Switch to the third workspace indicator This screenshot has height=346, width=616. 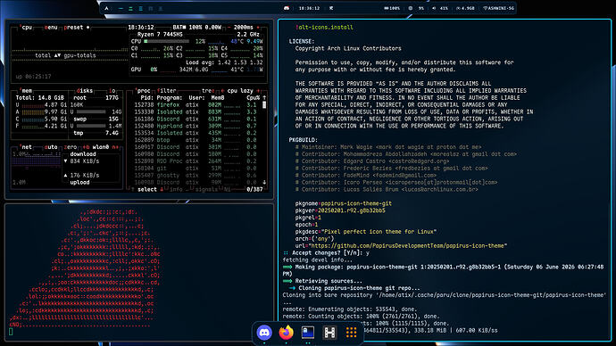[x=141, y=8]
